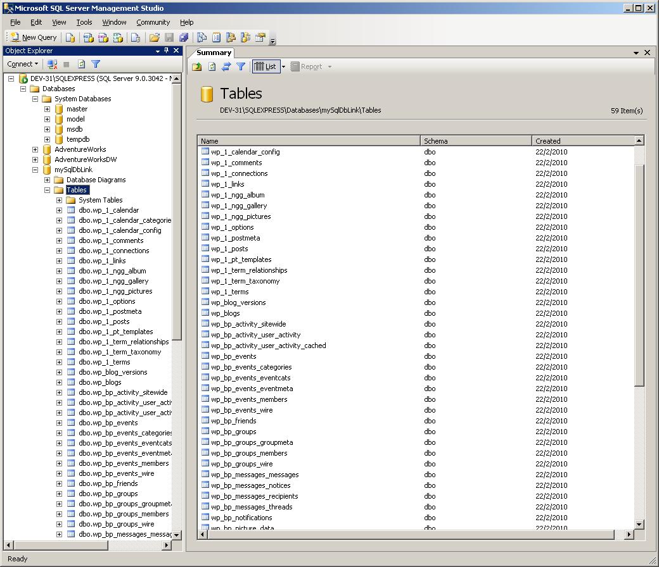Image resolution: width=659 pixels, height=567 pixels.
Task: Open Properties Window toolbar icon
Action: tap(260, 38)
